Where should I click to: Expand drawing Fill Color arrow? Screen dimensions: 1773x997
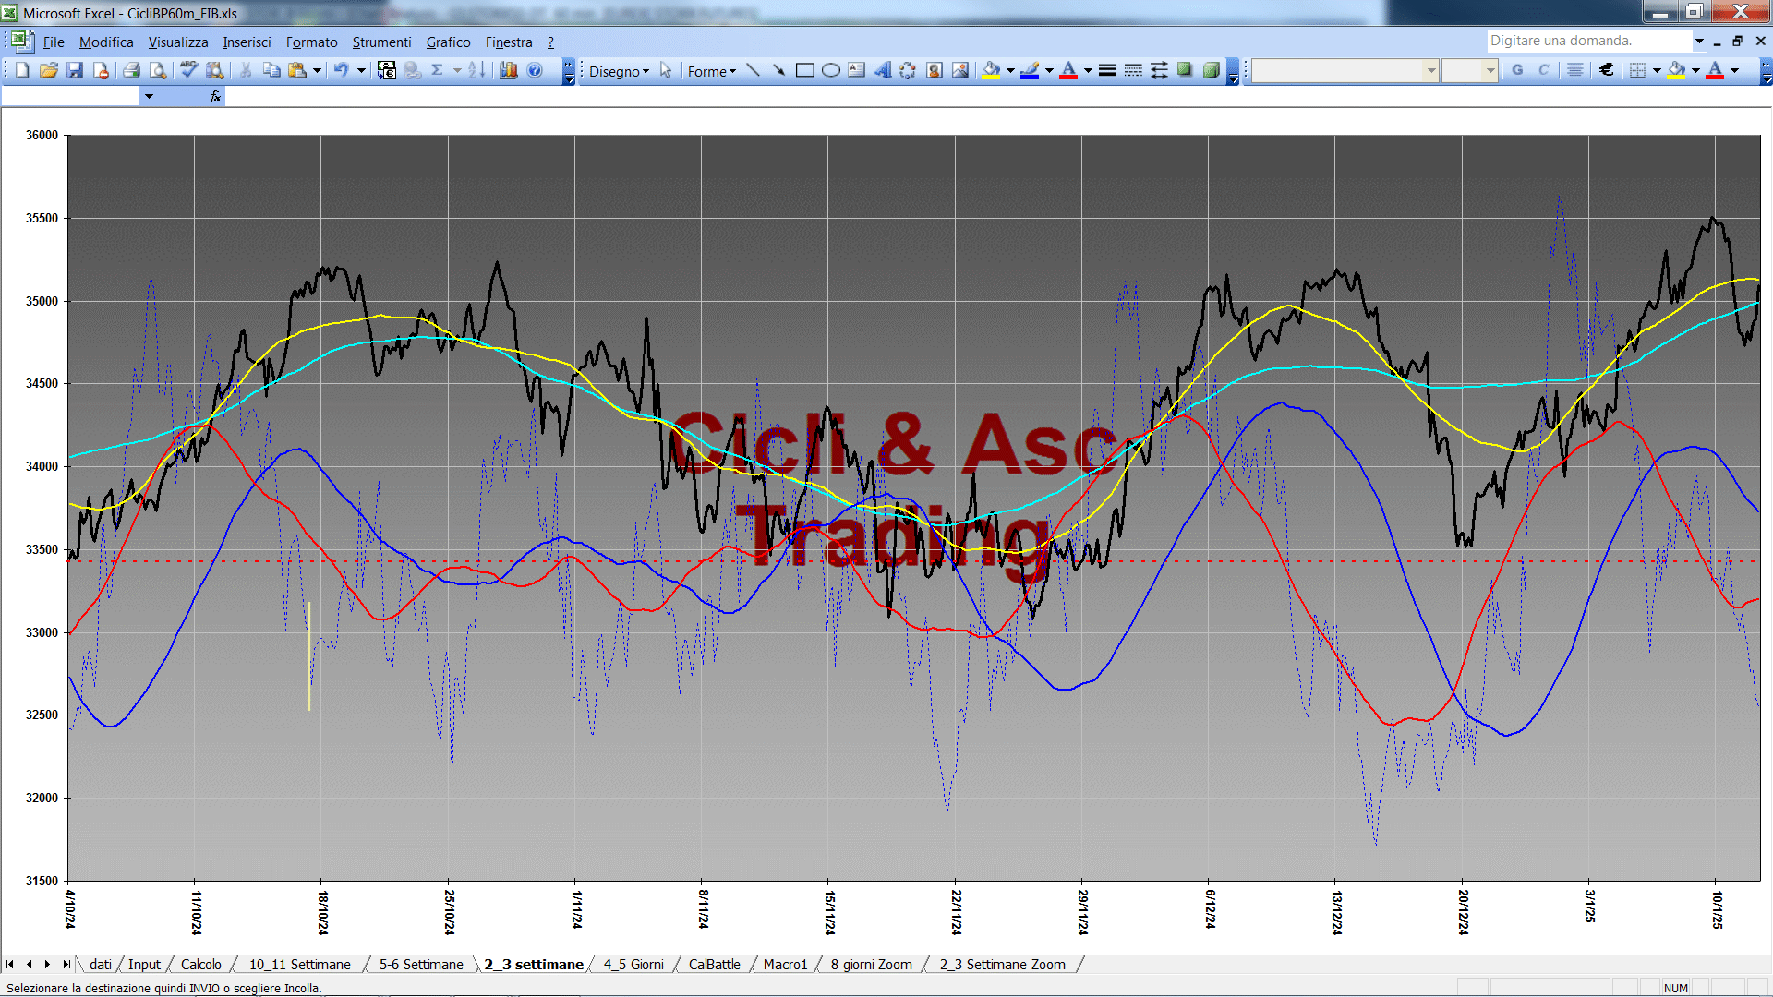1010,70
